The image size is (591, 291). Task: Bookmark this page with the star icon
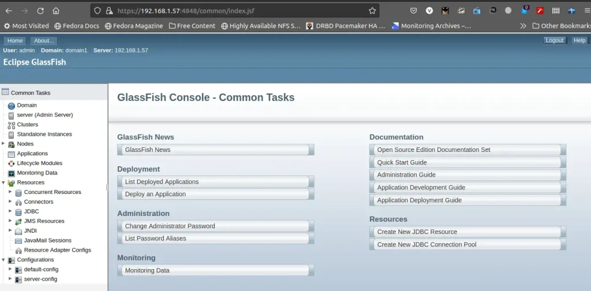[x=372, y=11]
